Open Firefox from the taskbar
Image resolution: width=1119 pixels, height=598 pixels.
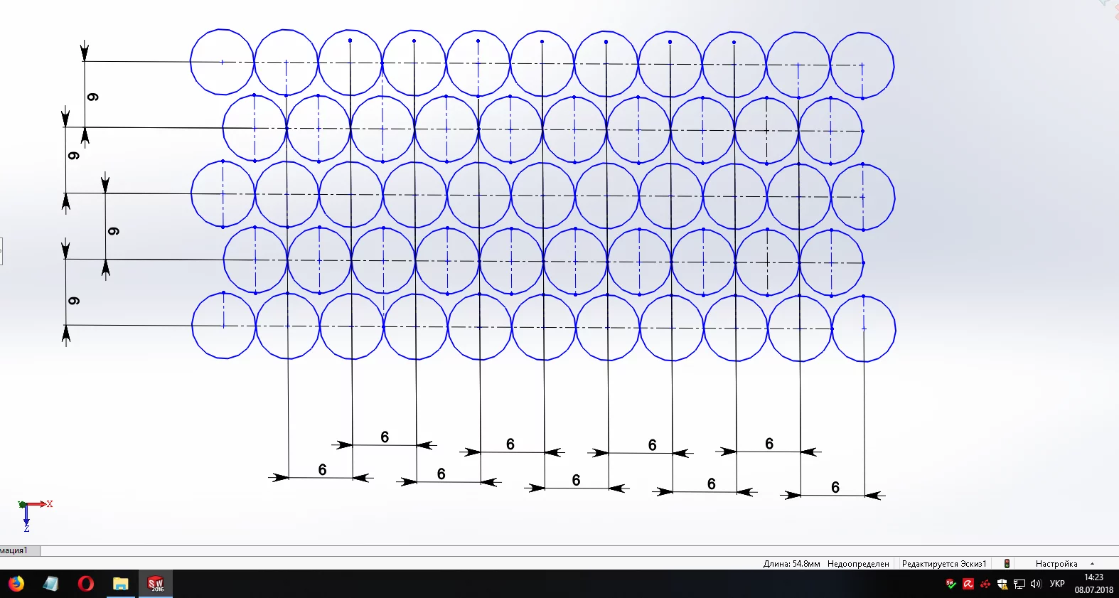pyautogui.click(x=16, y=584)
